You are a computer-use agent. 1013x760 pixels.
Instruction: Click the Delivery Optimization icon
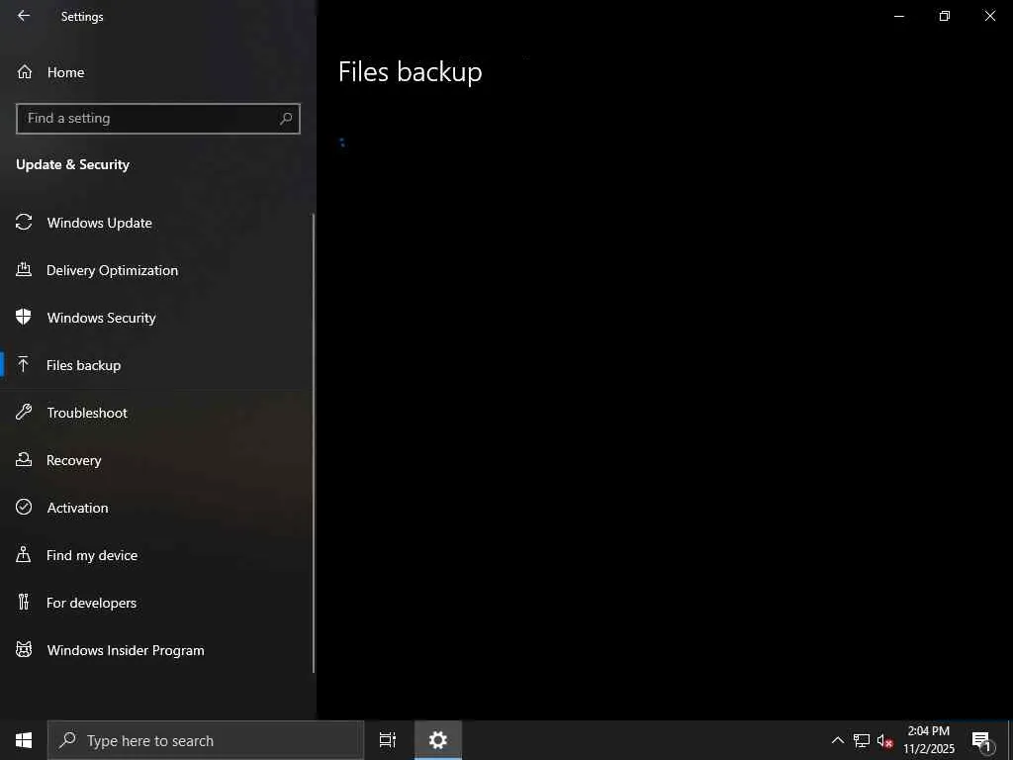(x=24, y=269)
